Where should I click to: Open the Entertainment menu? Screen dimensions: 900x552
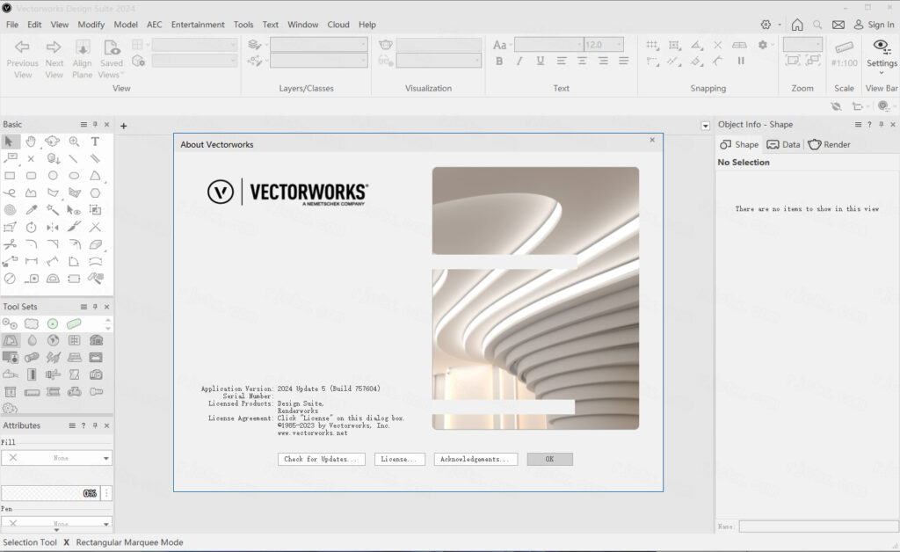tap(198, 25)
